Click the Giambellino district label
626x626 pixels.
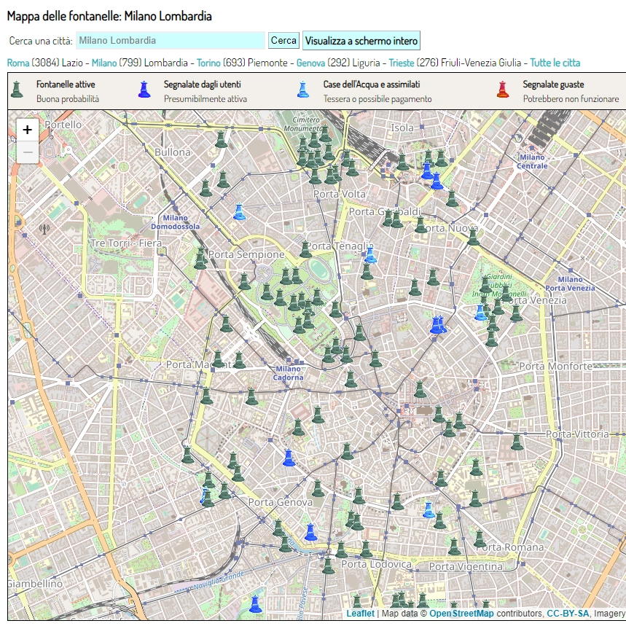pyautogui.click(x=35, y=584)
